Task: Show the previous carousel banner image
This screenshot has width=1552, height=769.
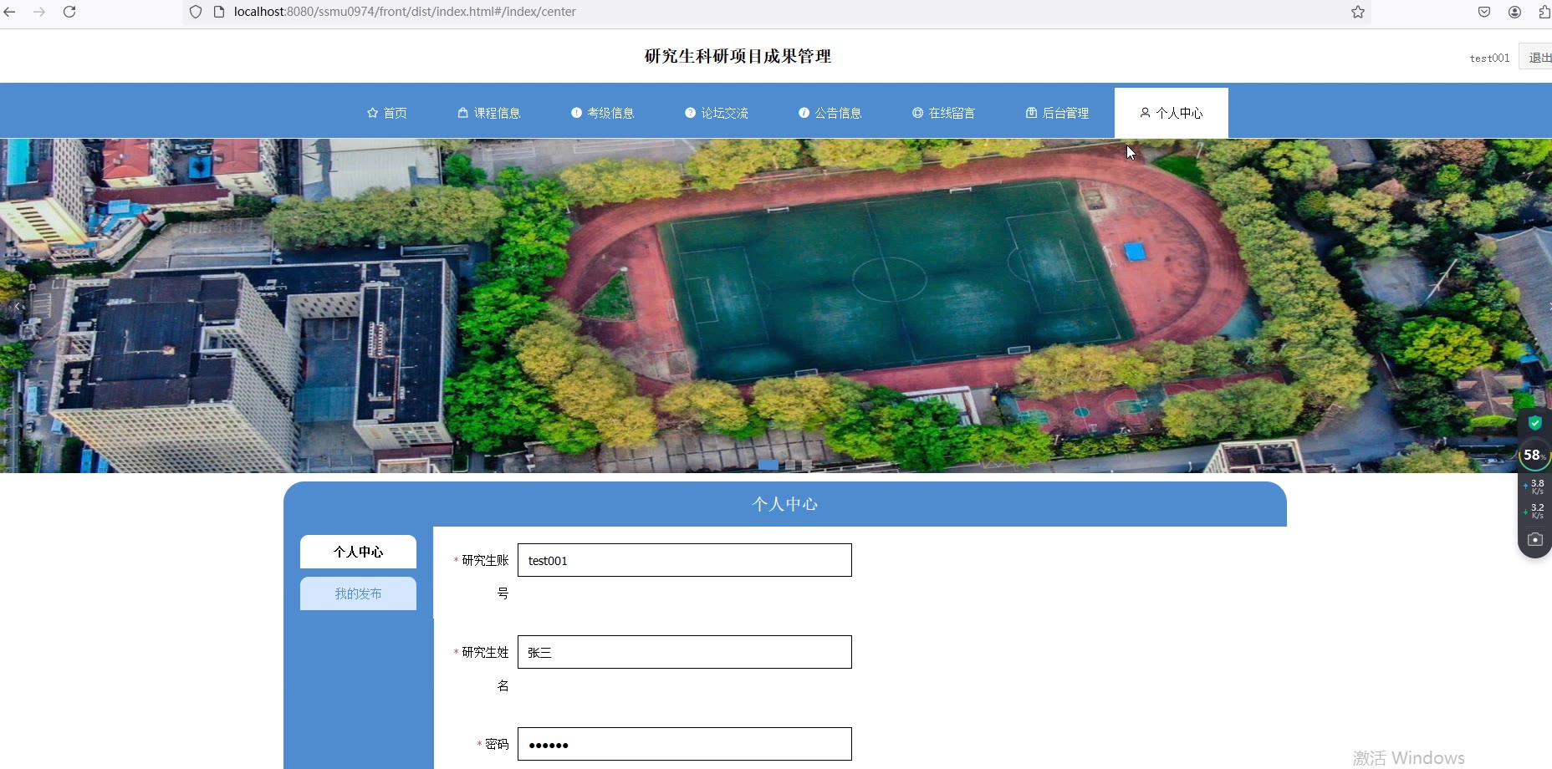Action: coord(17,306)
